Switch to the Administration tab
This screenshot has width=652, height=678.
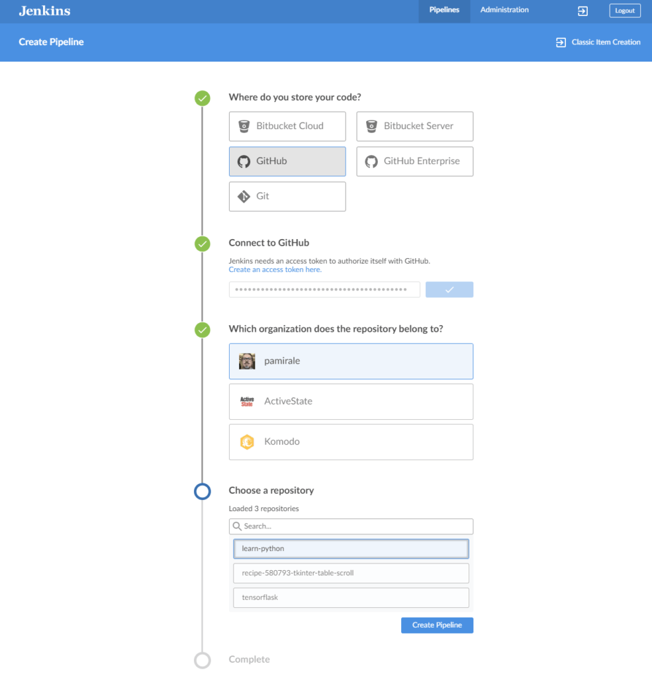504,10
